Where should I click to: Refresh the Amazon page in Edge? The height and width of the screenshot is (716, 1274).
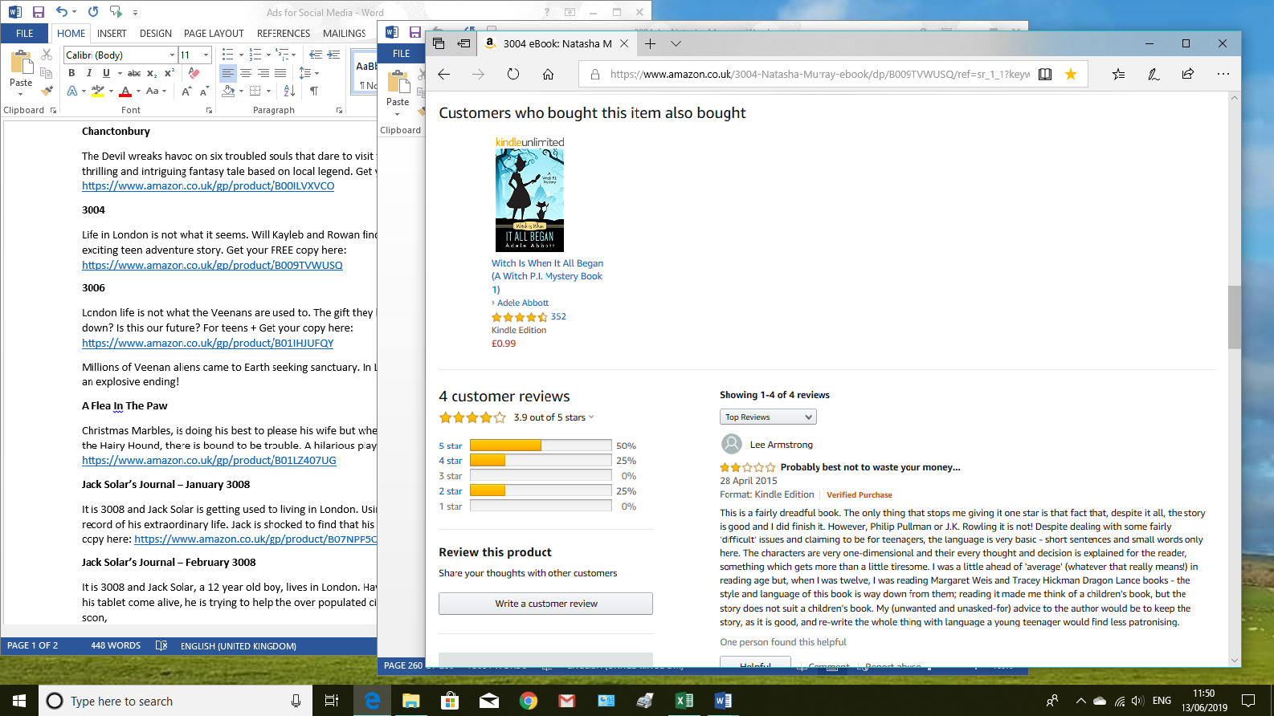click(513, 75)
